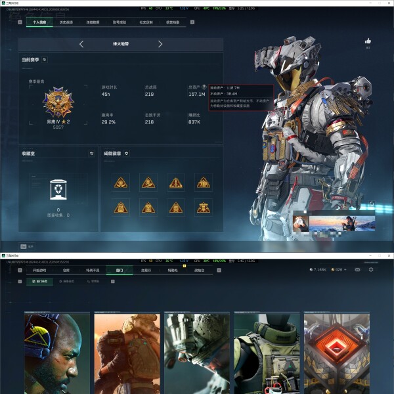The height and width of the screenshot is (394, 394).
Task: Click the right key-hint icon after profile tabs
Action: 192,22
